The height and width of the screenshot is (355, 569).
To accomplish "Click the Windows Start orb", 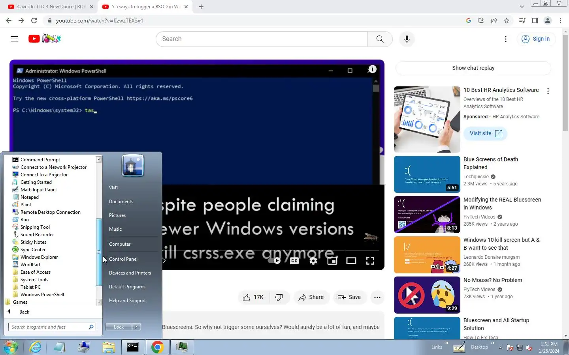I will 11,347.
